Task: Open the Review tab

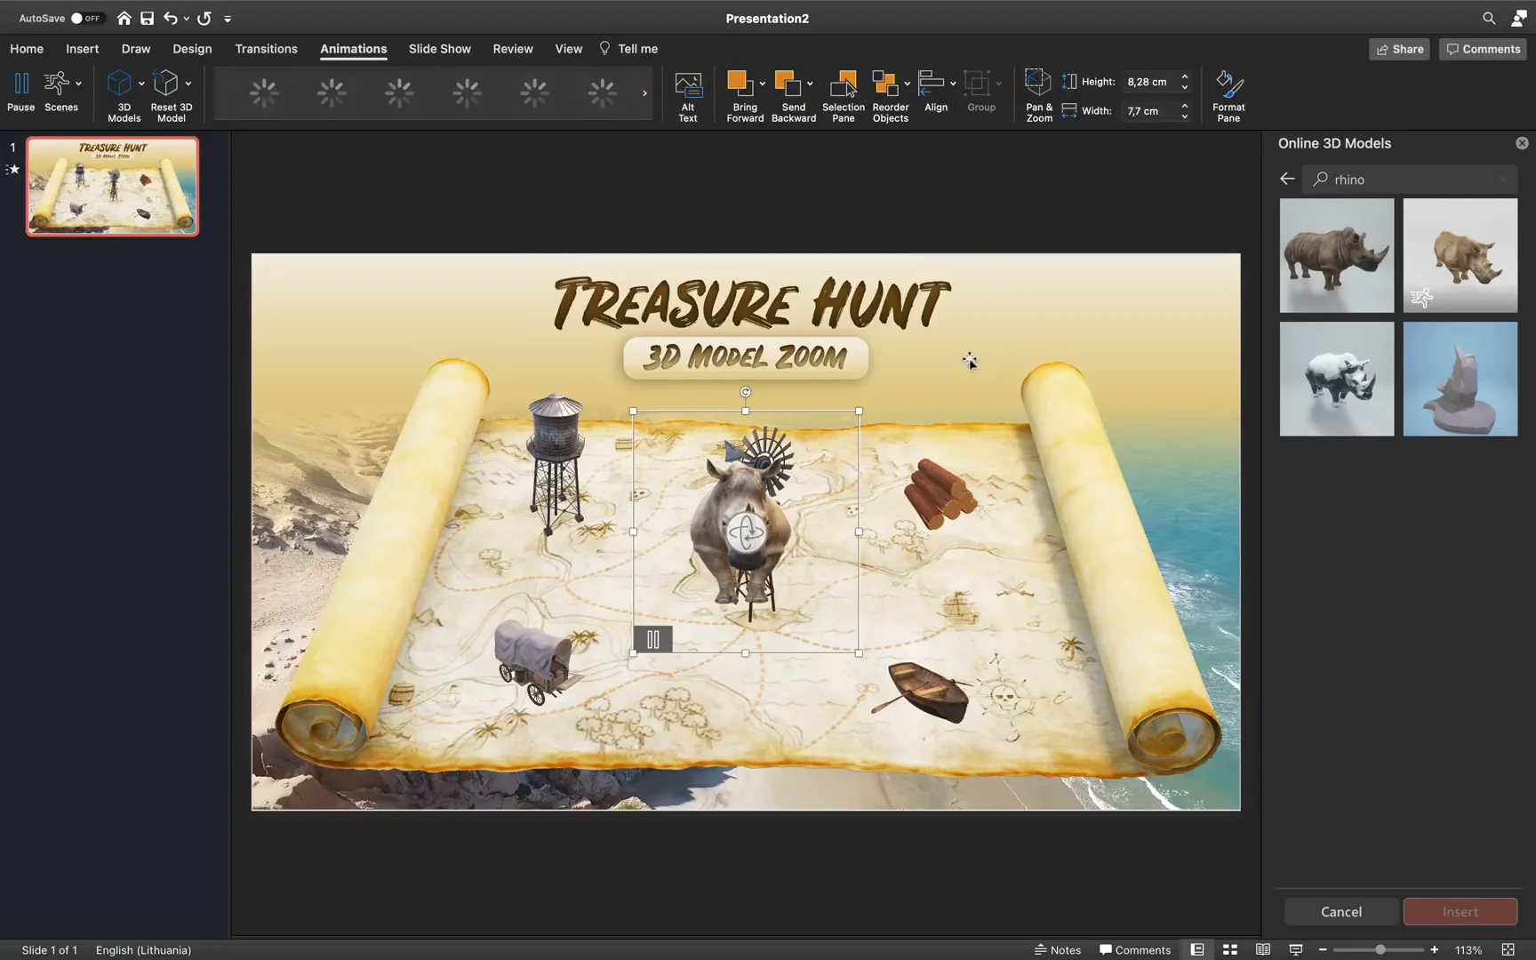Action: pos(513,49)
